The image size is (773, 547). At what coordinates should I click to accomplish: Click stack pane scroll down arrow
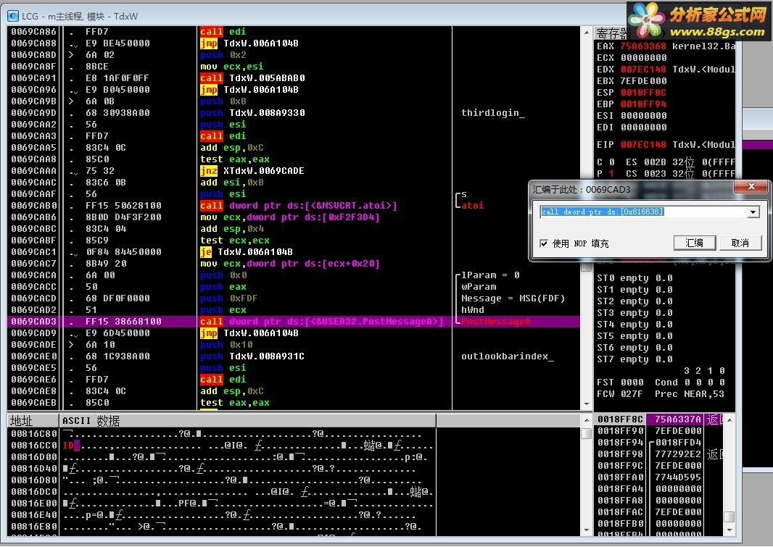tap(729, 530)
